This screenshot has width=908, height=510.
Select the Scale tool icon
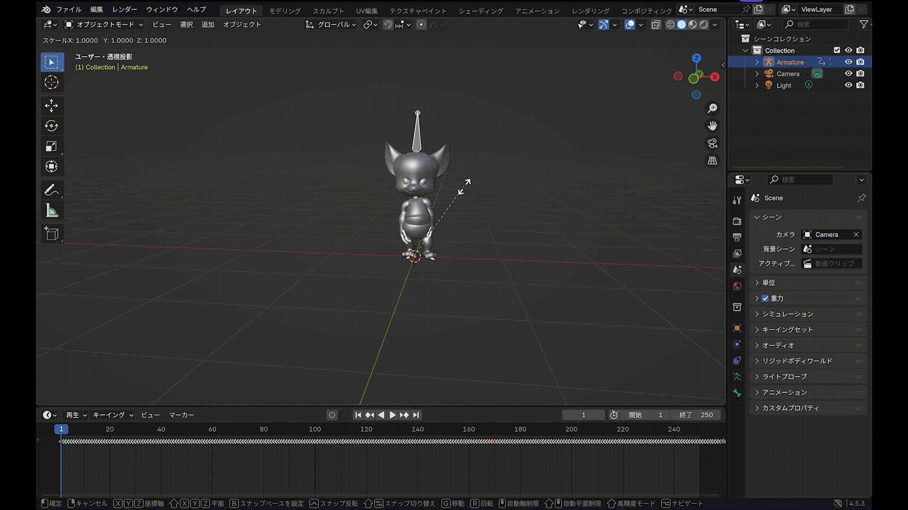(x=51, y=146)
